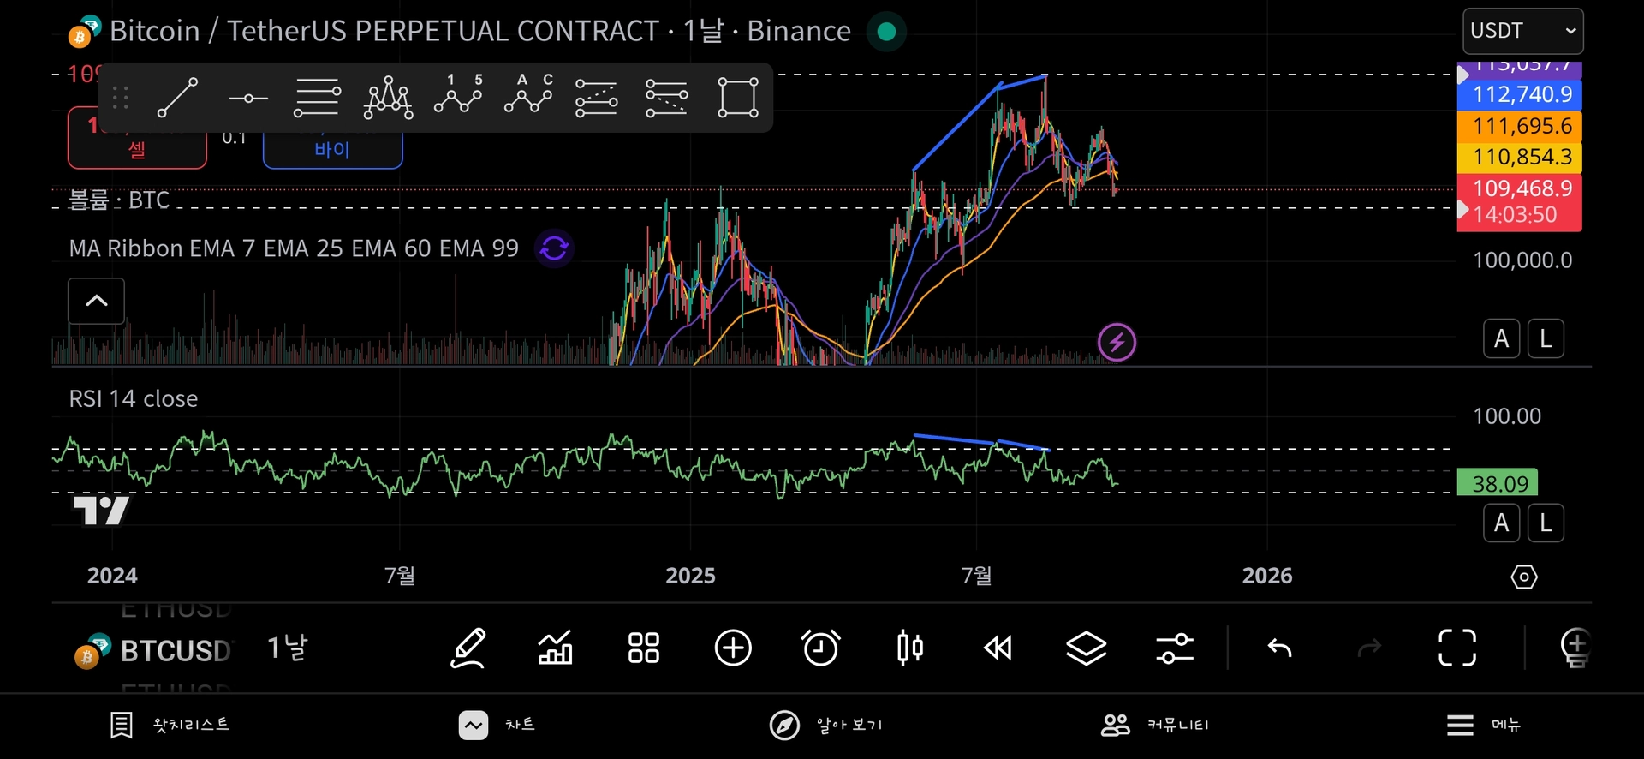Toggle log scale L on RSI pane
The height and width of the screenshot is (759, 1644).
coord(1546,523)
